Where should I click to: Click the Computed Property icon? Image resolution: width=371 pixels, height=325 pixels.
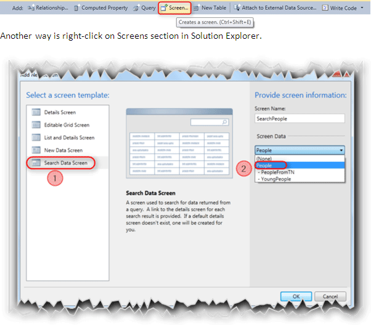point(76,8)
